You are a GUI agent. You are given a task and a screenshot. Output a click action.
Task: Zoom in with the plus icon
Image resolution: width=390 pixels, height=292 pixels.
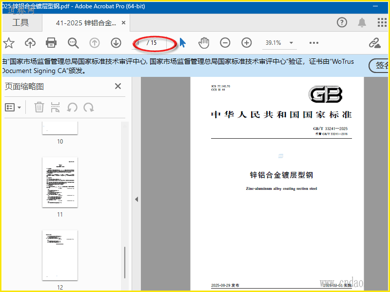(247, 43)
